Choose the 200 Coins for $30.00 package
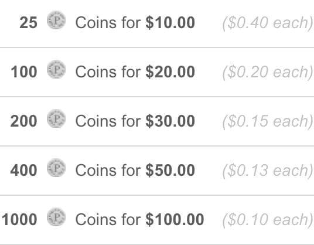314x245 pixels. pyautogui.click(x=157, y=121)
